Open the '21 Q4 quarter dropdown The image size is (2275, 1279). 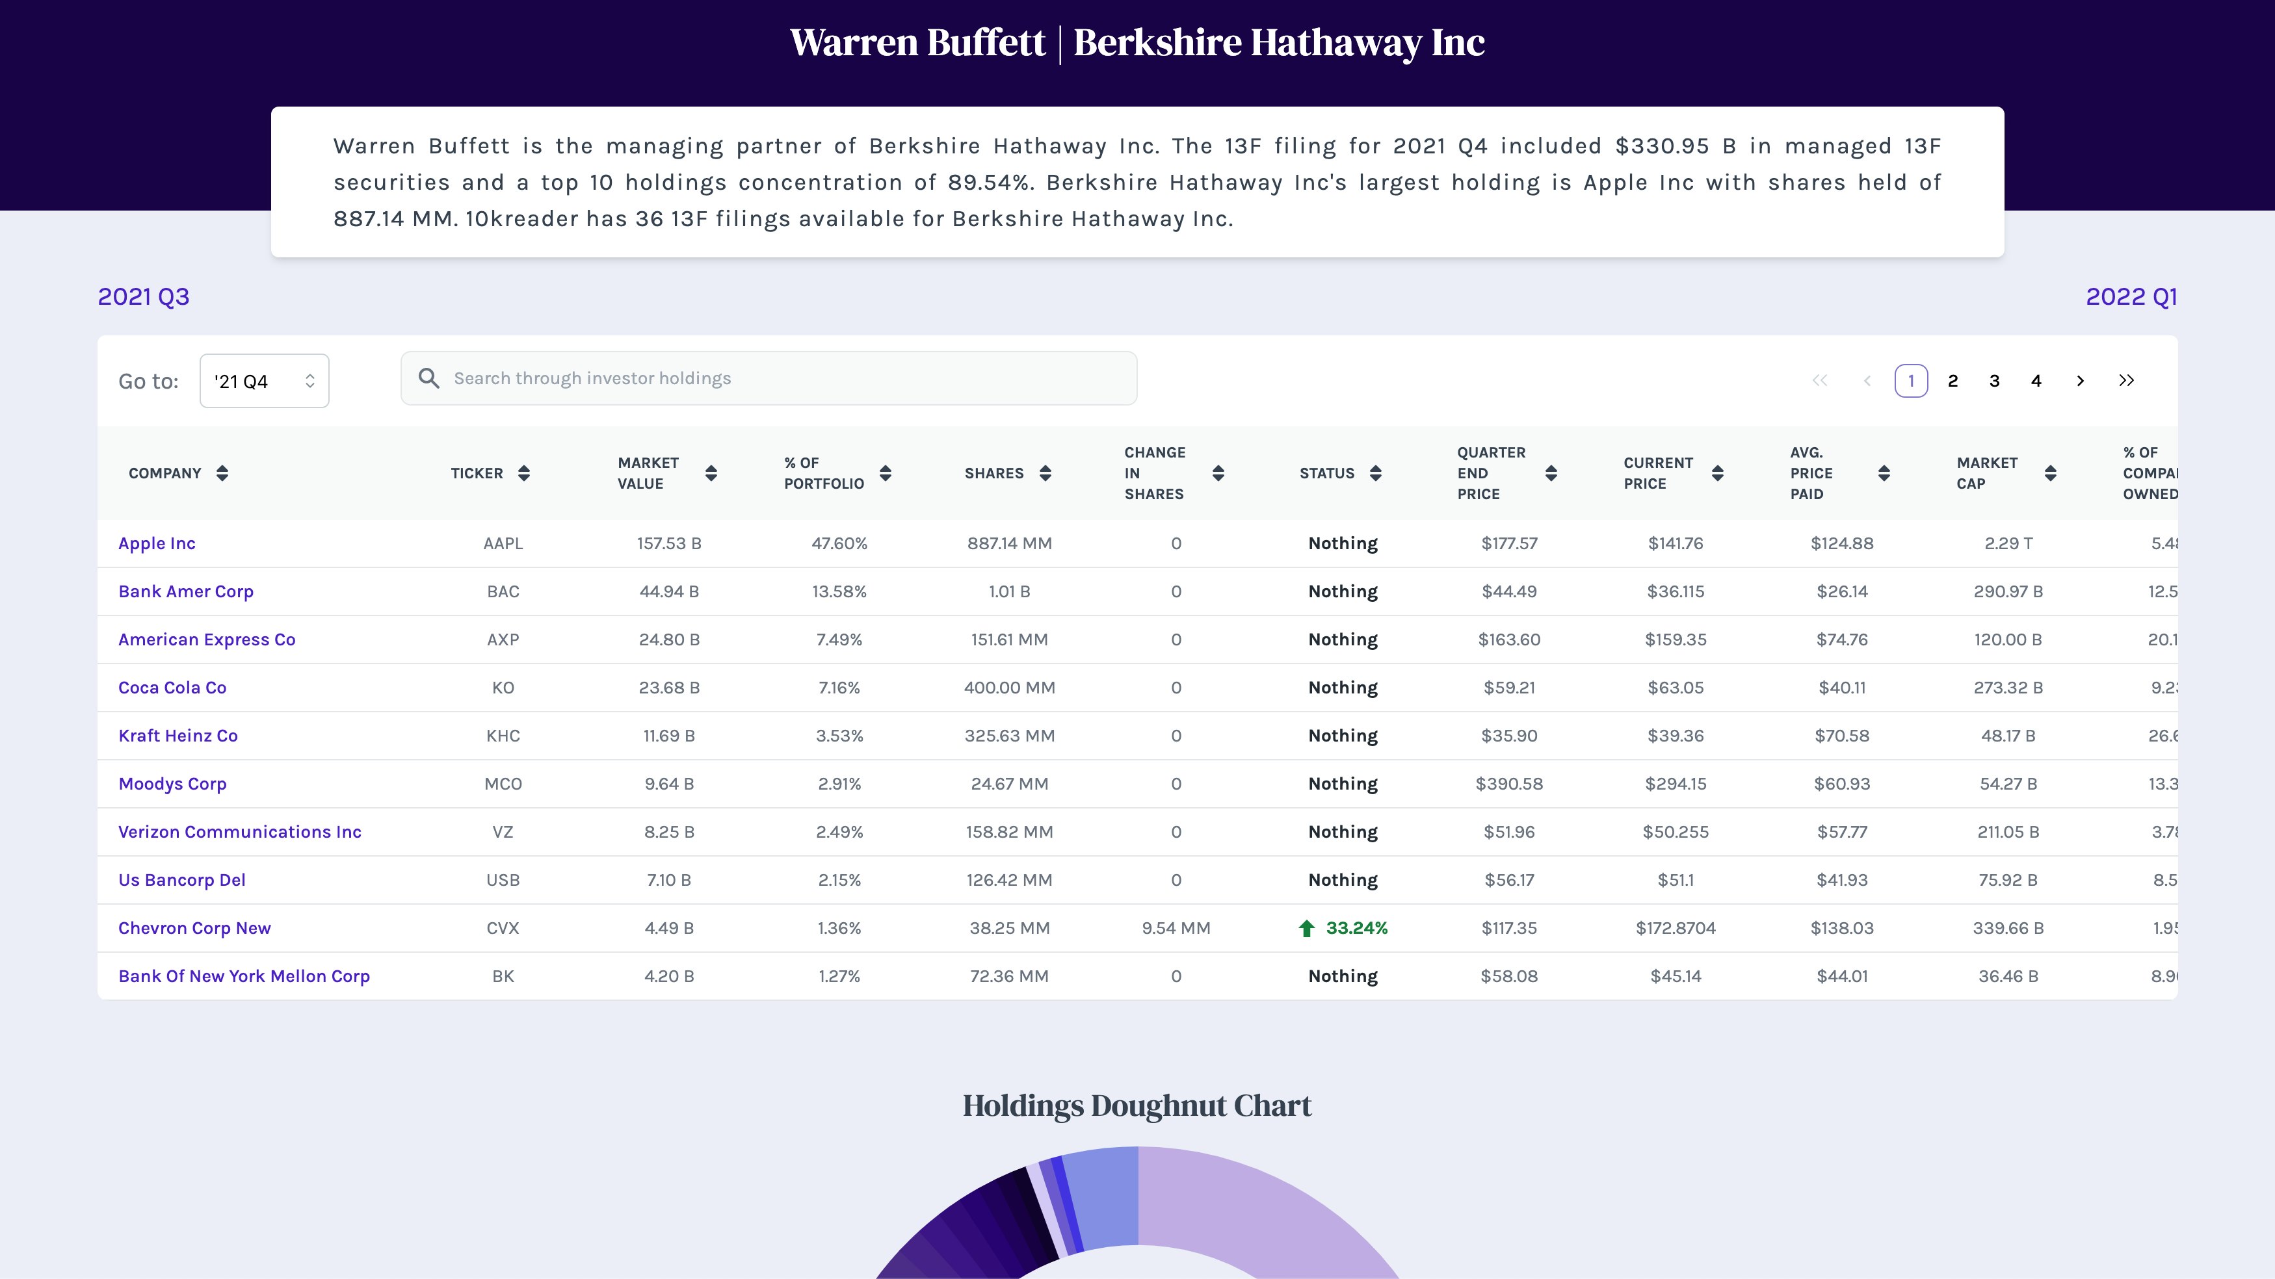[264, 381]
